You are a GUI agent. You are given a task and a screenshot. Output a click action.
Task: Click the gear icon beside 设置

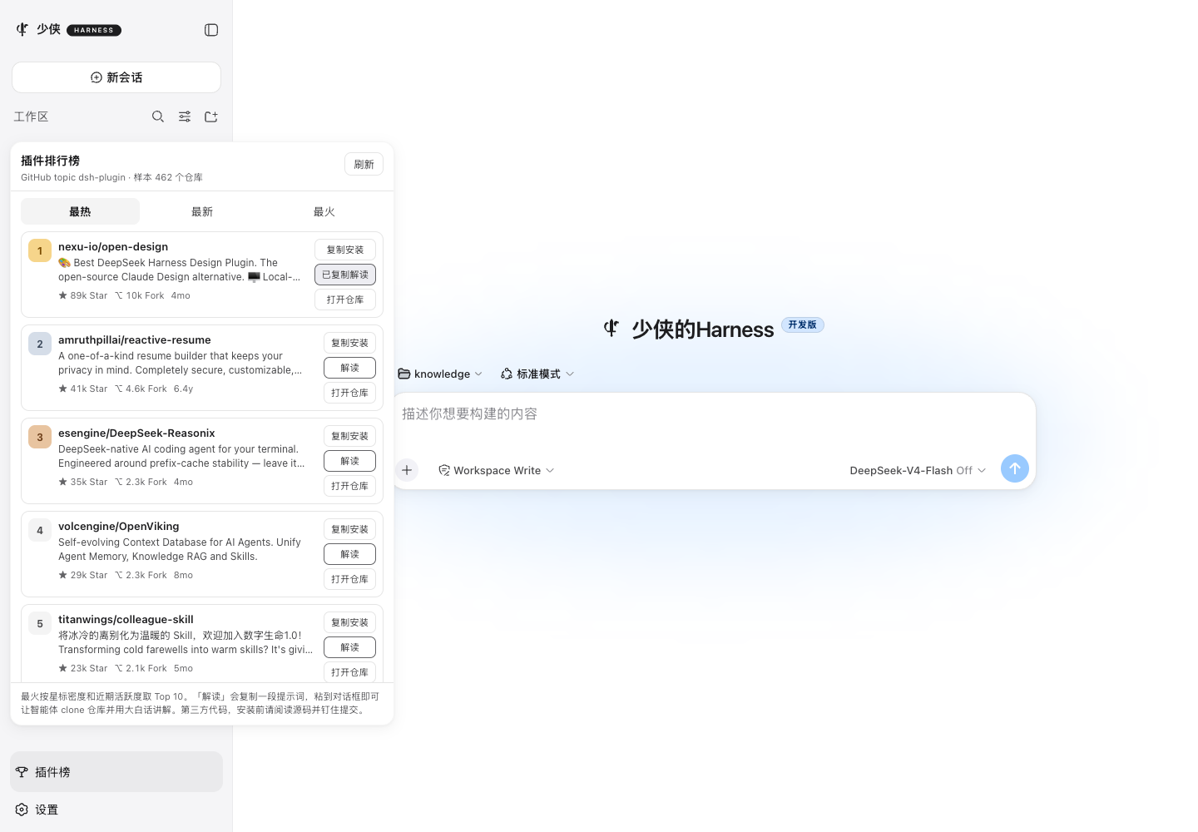coord(22,810)
